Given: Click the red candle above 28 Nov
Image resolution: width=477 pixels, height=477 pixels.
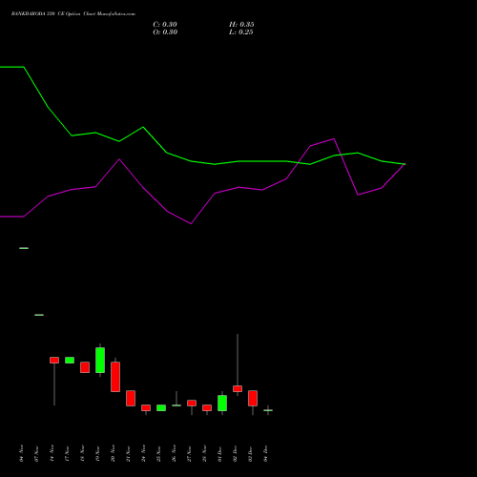Looking at the screenshot, I should 207,407.
